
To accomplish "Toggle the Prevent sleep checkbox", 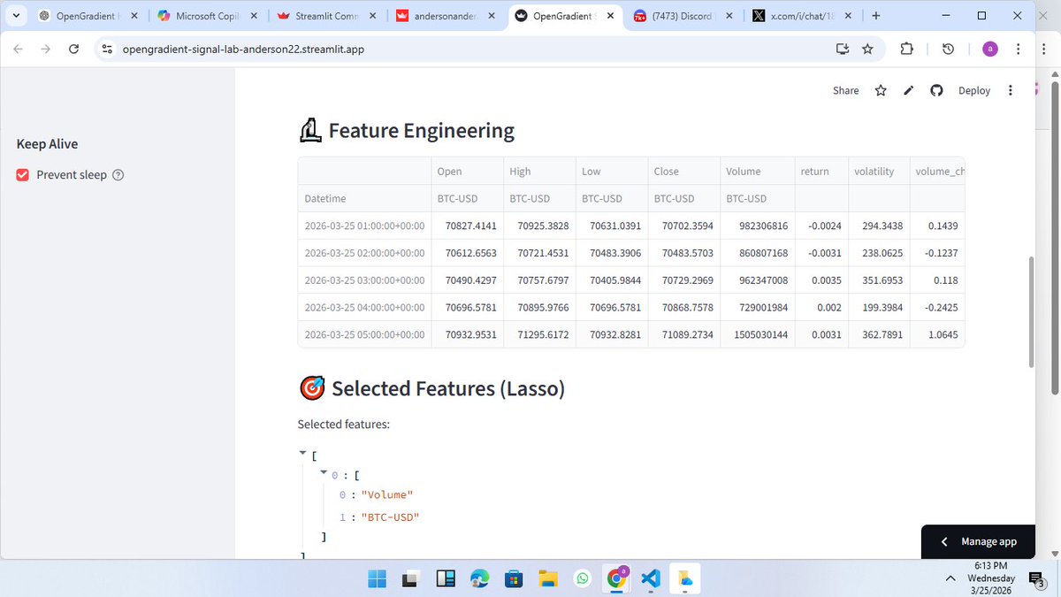I will coord(24,175).
